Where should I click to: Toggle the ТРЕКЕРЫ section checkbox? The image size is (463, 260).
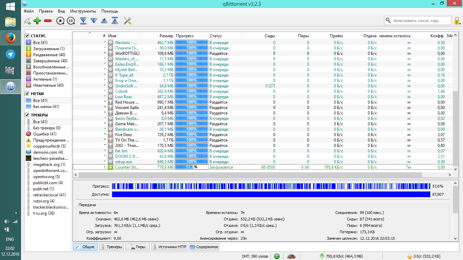pyautogui.click(x=27, y=115)
